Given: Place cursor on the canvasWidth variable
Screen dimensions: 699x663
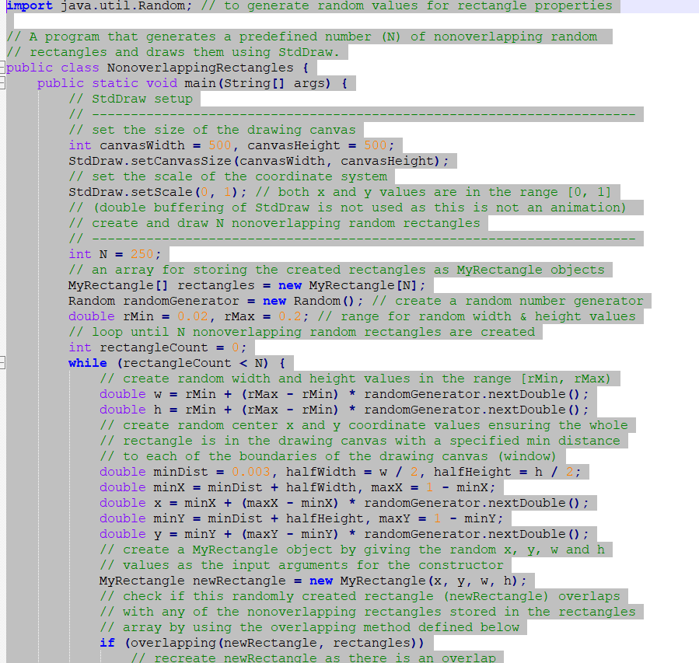Looking at the screenshot, I should pyautogui.click(x=140, y=145).
